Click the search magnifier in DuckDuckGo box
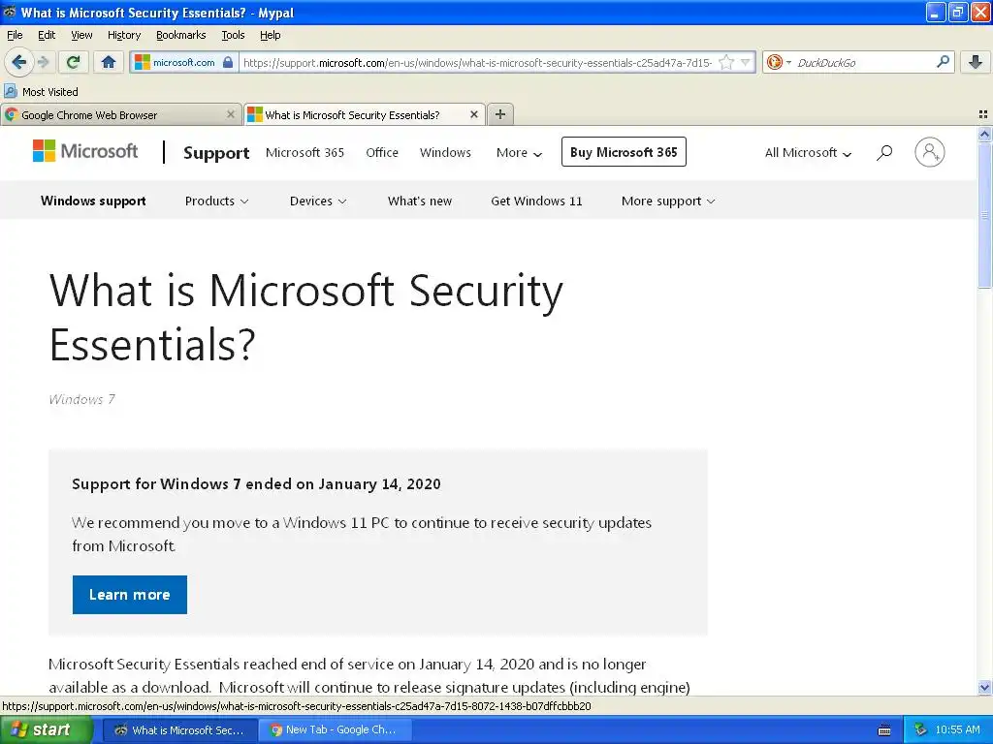This screenshot has height=744, width=993. tap(943, 61)
